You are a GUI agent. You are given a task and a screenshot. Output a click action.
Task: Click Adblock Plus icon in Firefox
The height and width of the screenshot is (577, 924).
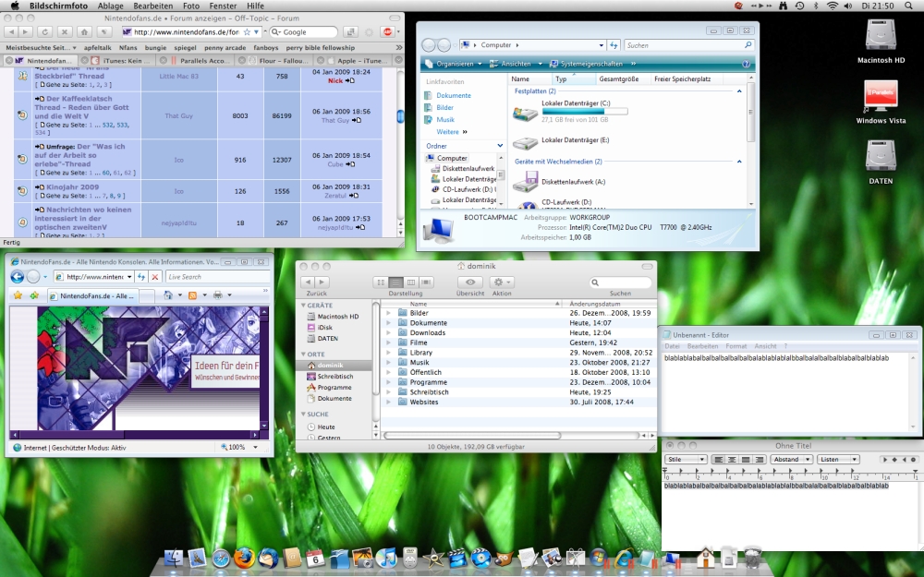click(x=388, y=31)
